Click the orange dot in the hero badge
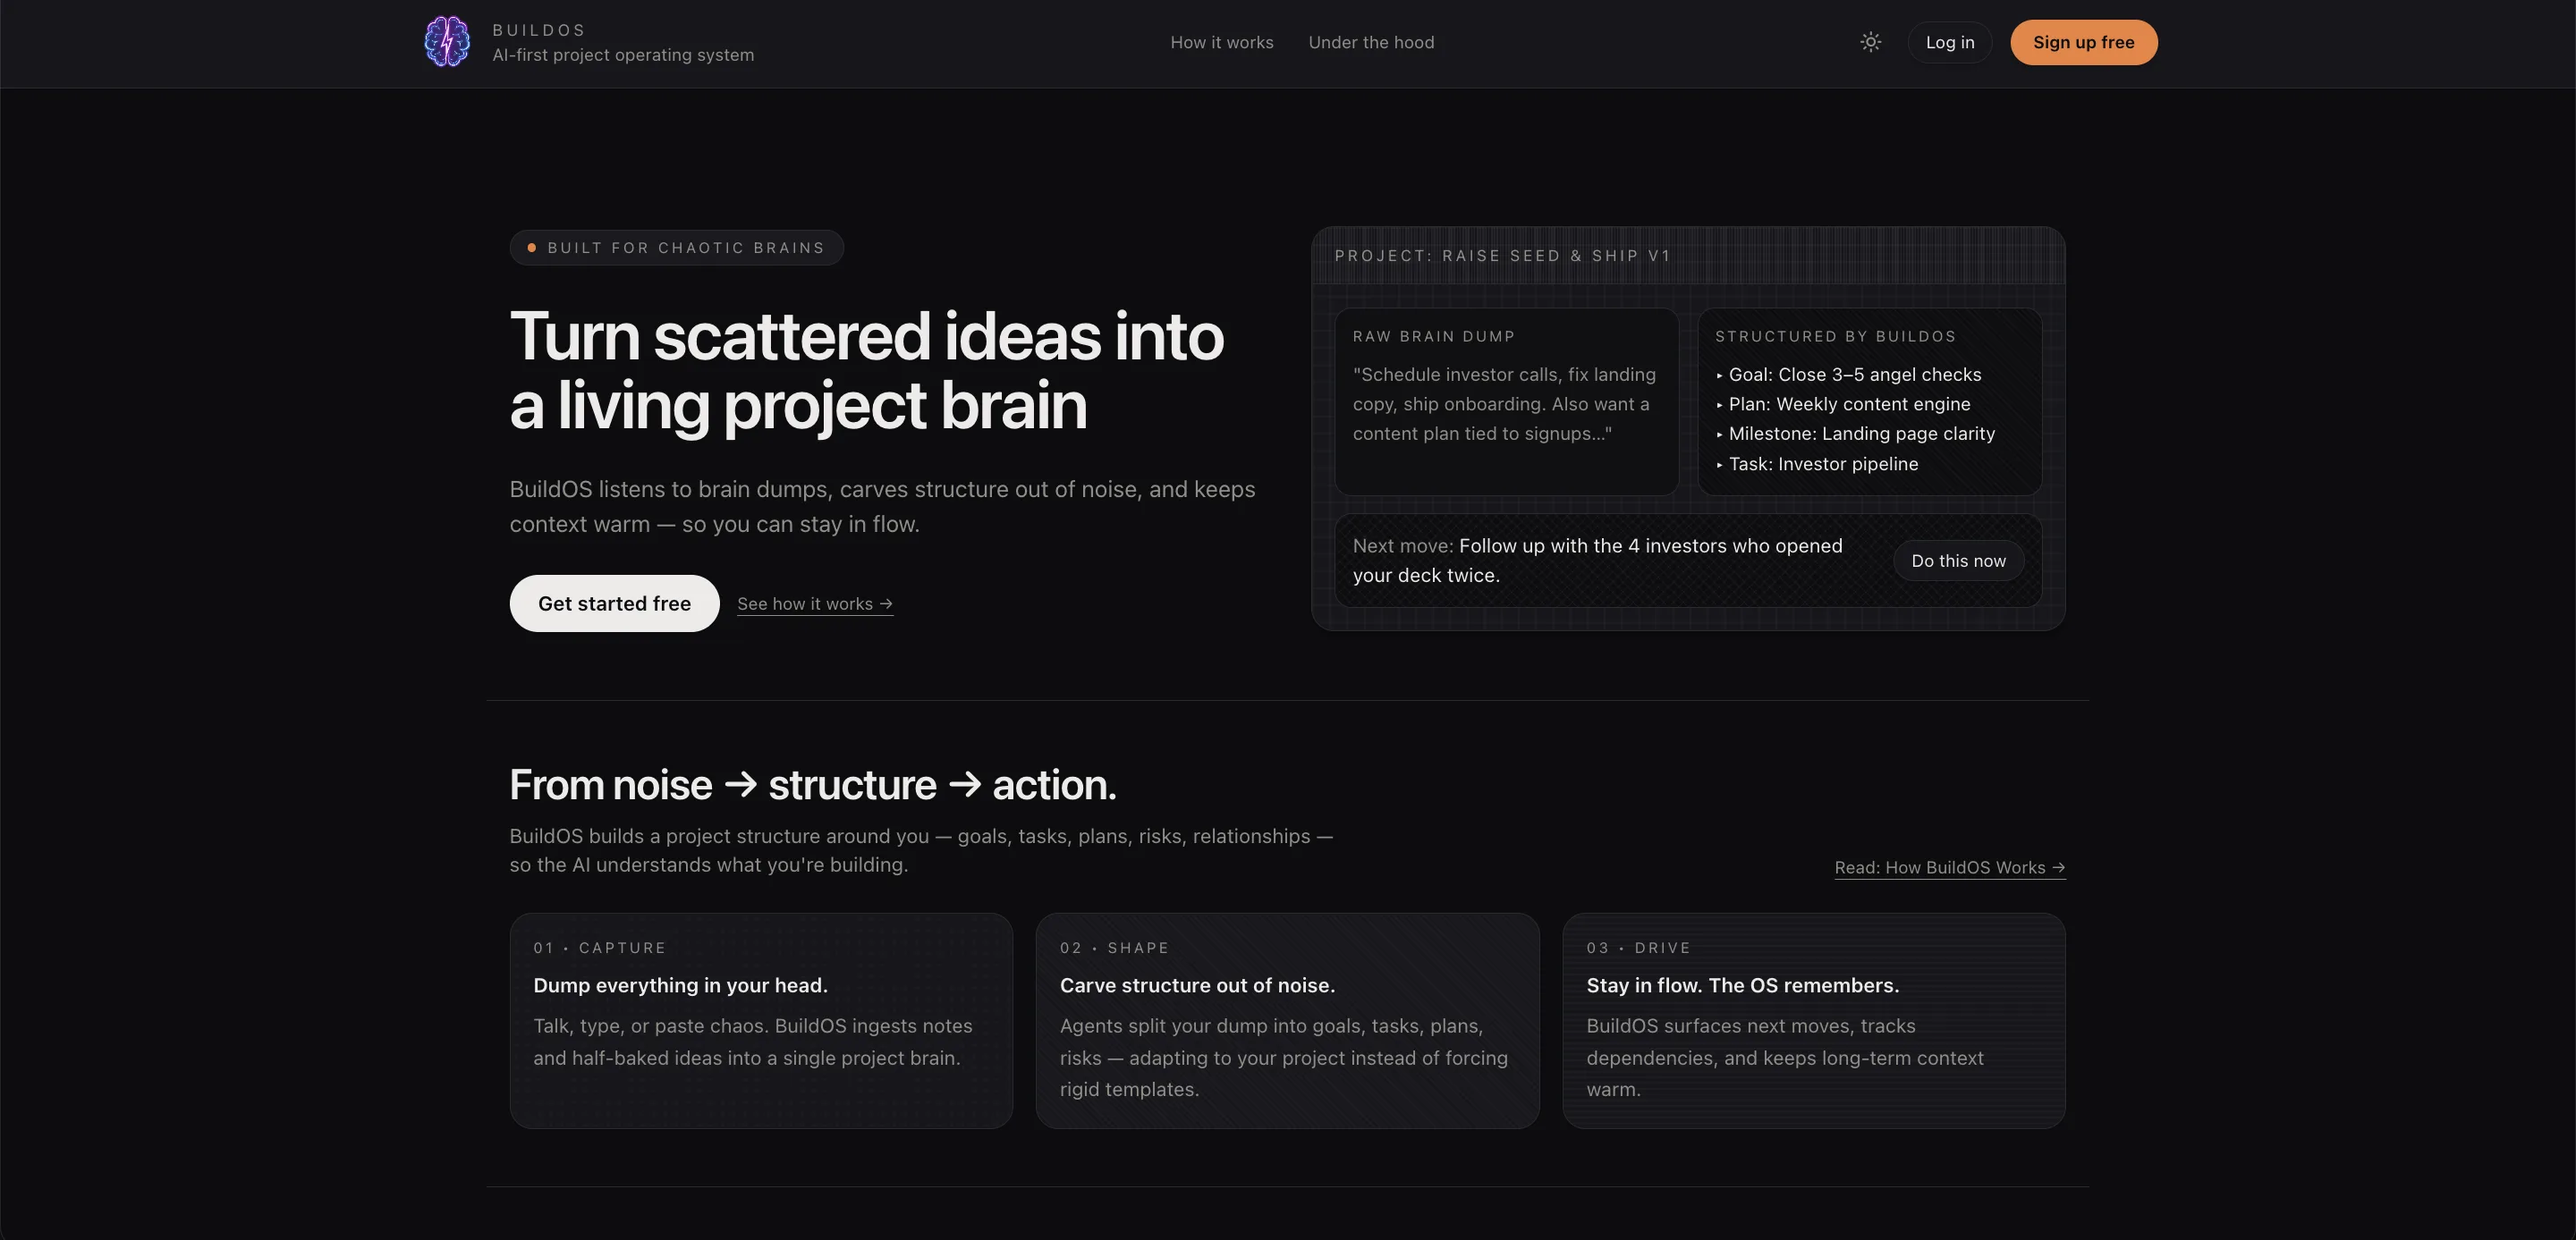Screen dimensions: 2576x1240 point(532,248)
